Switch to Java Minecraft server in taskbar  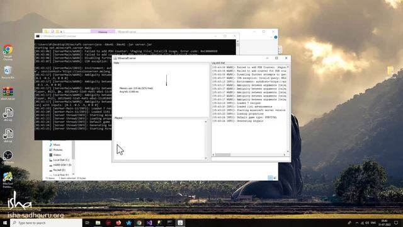pos(180,223)
